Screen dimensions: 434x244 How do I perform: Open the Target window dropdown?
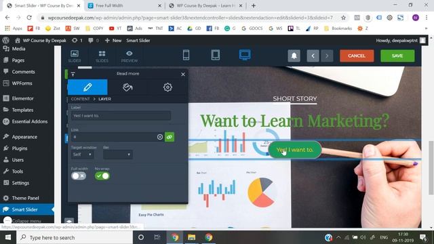click(x=82, y=155)
